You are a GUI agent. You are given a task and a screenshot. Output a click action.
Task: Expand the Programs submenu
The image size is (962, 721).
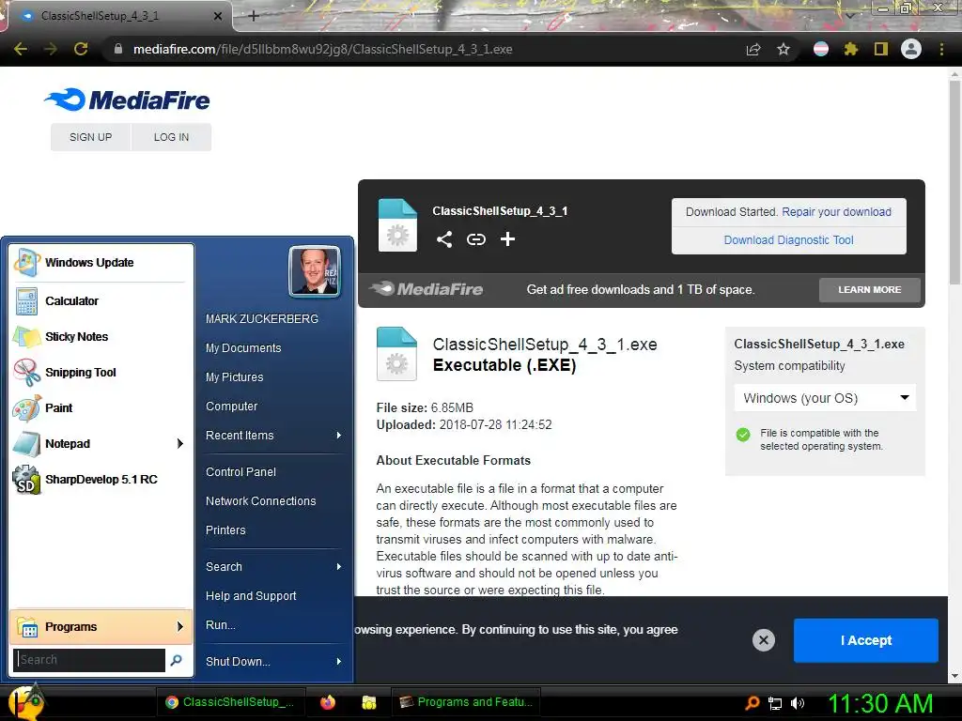pos(101,626)
